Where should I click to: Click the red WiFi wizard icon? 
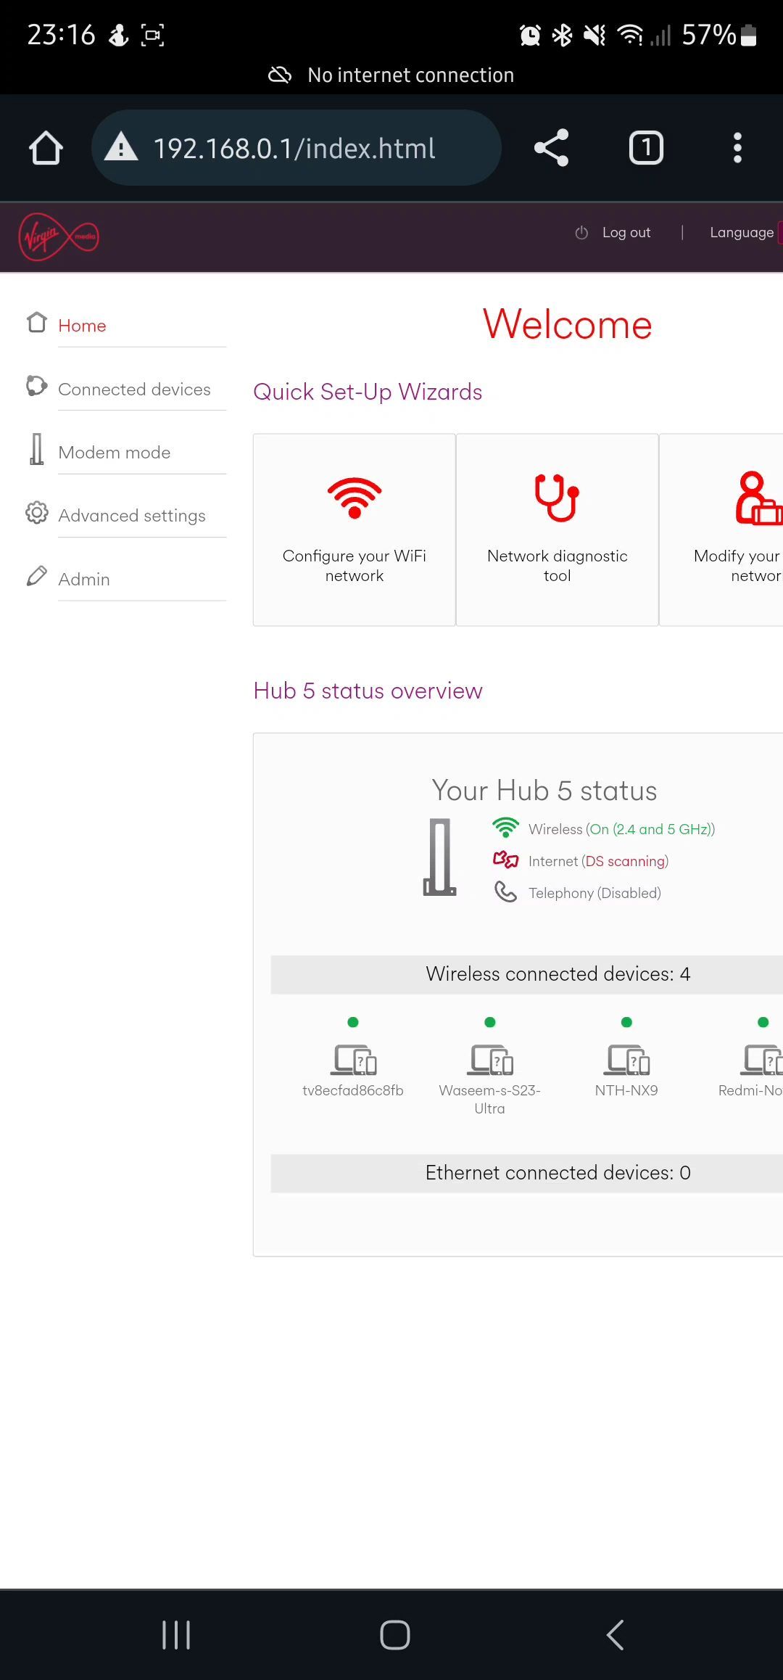[x=355, y=498]
